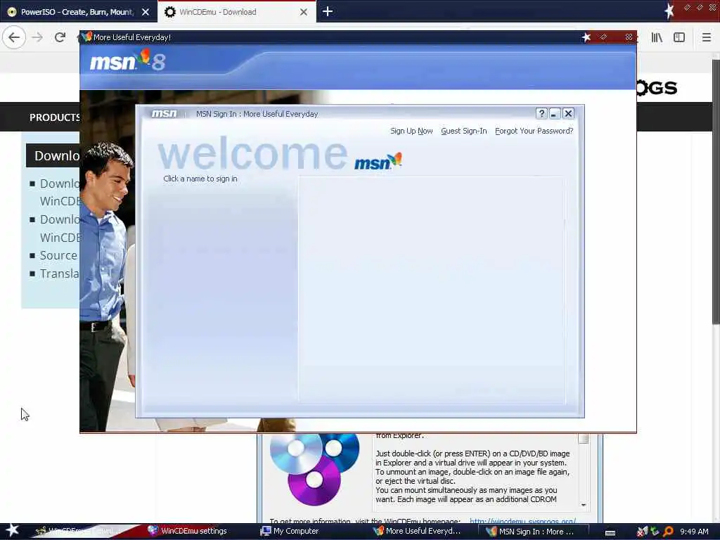The image size is (720, 540).
Task: Open My Computer from the taskbar
Action: pyautogui.click(x=290, y=531)
